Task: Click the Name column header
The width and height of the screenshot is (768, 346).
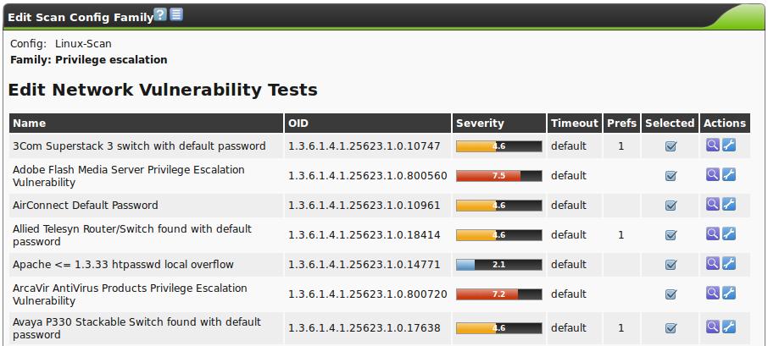Action: coord(30,124)
